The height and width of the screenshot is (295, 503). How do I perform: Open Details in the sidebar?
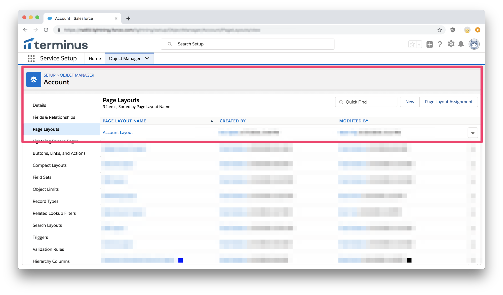coord(39,105)
